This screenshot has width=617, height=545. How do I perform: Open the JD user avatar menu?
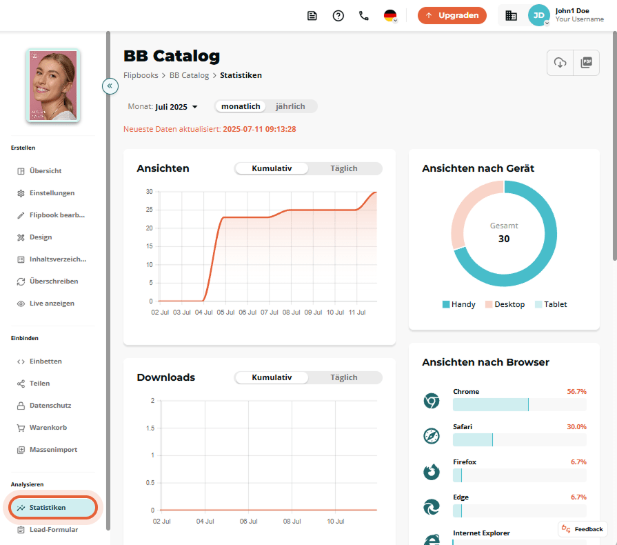(x=538, y=15)
